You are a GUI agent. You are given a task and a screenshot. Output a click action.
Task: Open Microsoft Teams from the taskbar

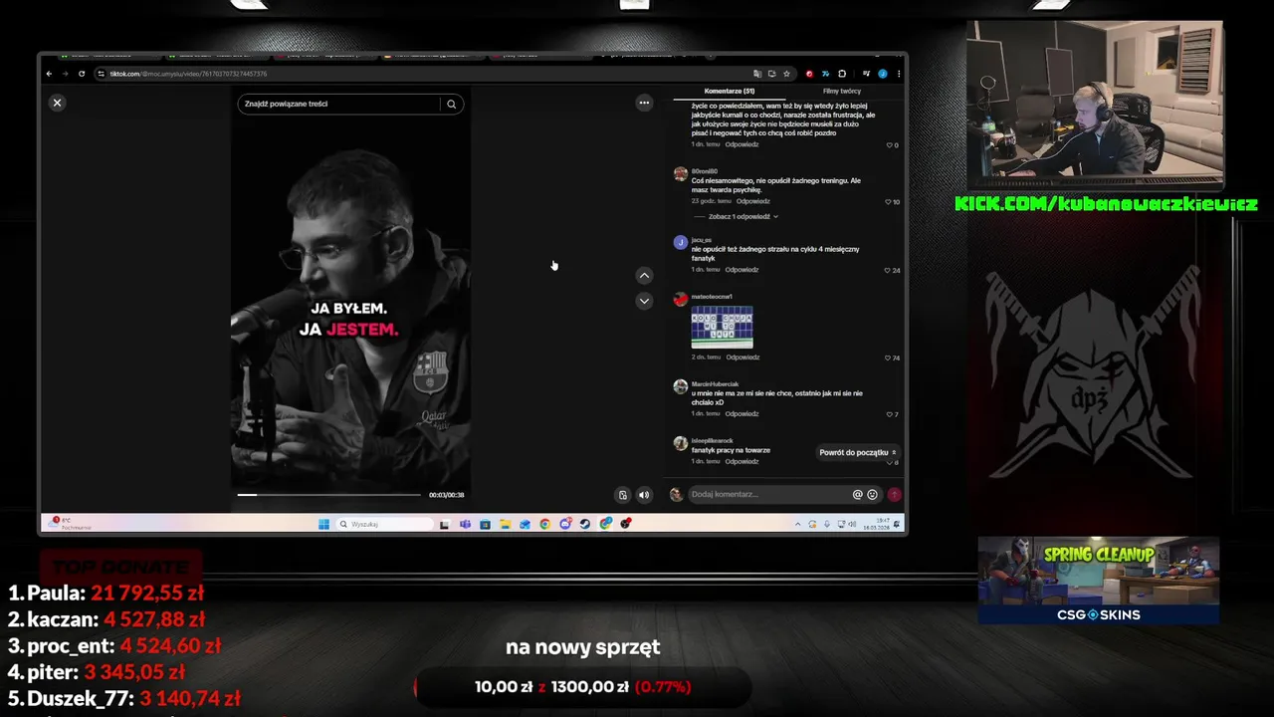465,524
